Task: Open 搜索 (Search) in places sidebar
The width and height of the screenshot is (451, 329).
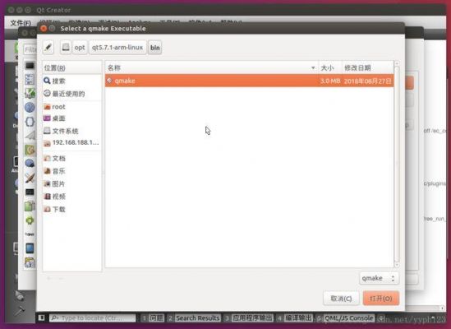Action: (72, 81)
